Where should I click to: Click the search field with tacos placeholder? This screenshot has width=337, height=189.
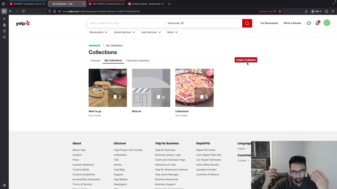[126, 23]
